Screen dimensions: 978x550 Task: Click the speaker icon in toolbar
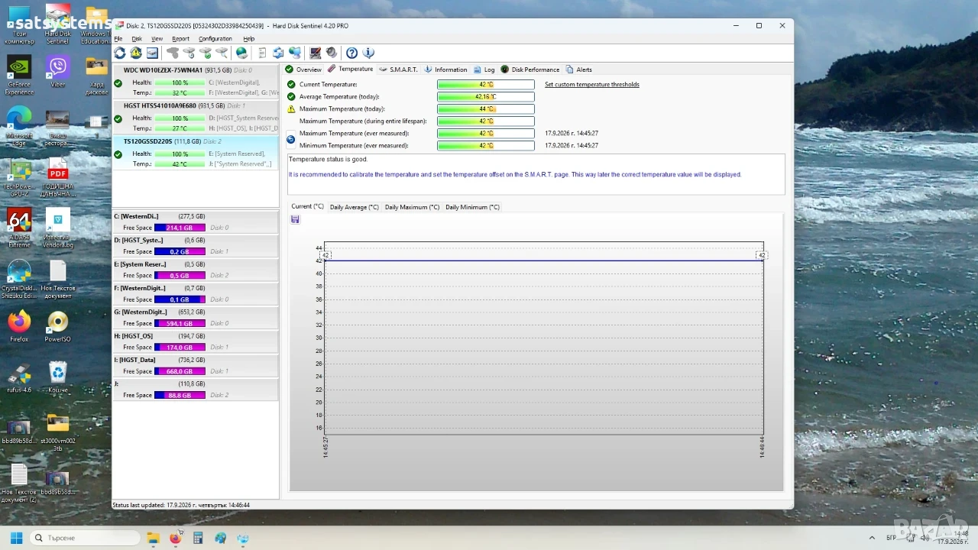[332, 53]
